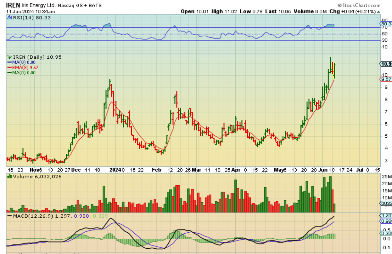392x254 pixels.
Task: Click the green MA(0) legend line marker
Action: tap(10, 73)
